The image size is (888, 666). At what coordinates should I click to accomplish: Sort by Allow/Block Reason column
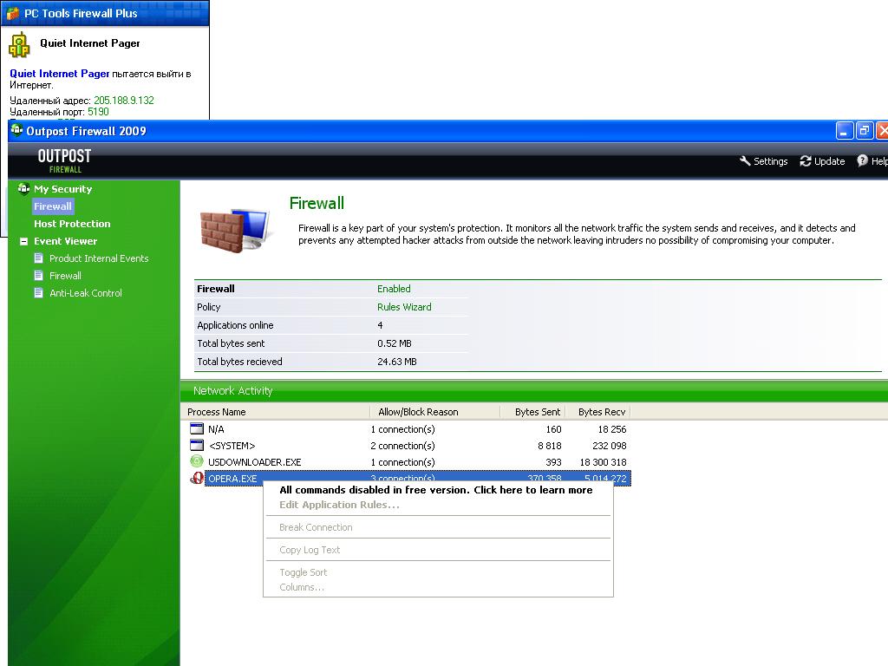[435, 412]
